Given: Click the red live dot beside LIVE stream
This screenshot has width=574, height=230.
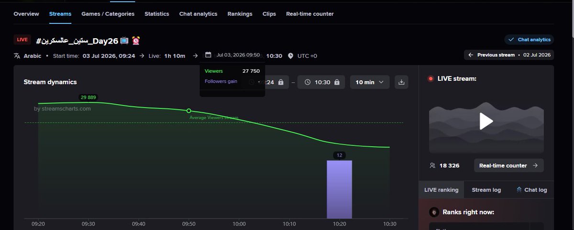Looking at the screenshot, I should click(x=430, y=78).
